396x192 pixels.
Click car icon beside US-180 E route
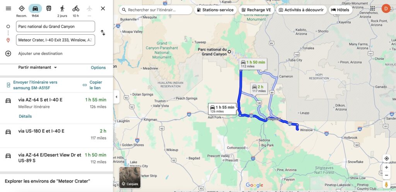[8, 132]
